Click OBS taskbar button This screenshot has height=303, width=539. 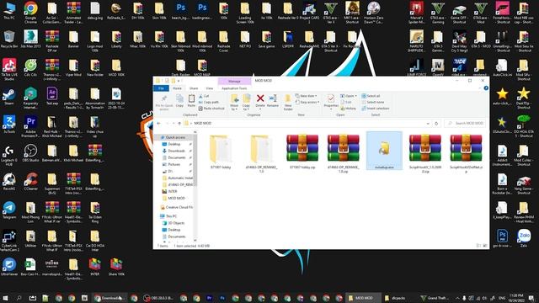click(x=159, y=298)
